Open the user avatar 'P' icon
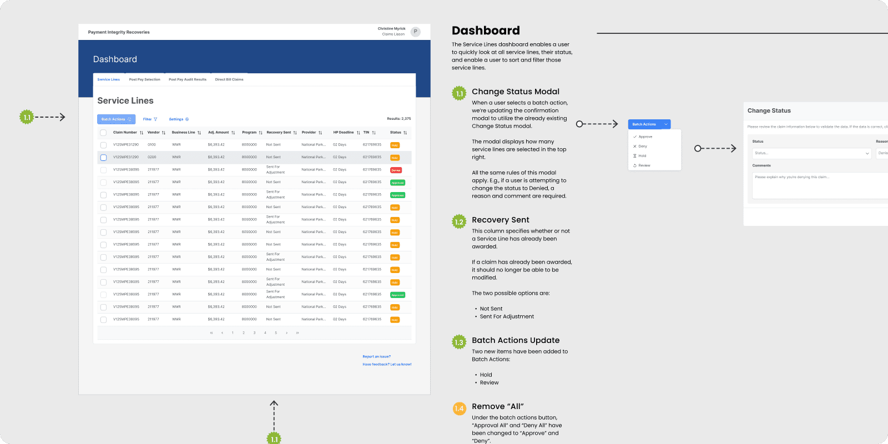Screen dimensions: 888x444 [x=416, y=32]
